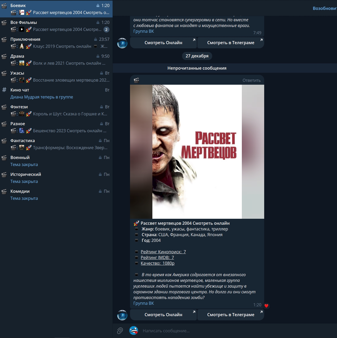Click the blue face avatar beside the message field

(x=134, y=330)
